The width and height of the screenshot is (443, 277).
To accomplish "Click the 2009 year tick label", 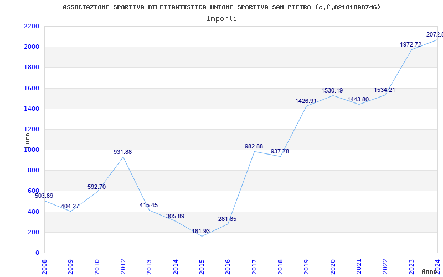I will pos(71,267).
